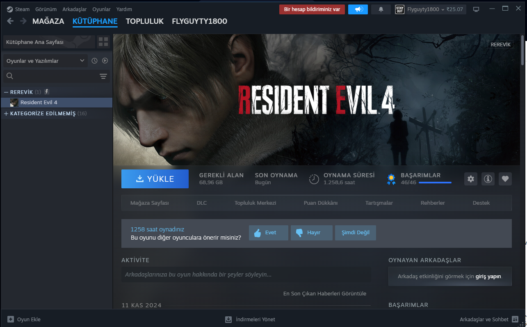Open the Arkadaşlar menu
This screenshot has width=527, height=327.
(75, 9)
